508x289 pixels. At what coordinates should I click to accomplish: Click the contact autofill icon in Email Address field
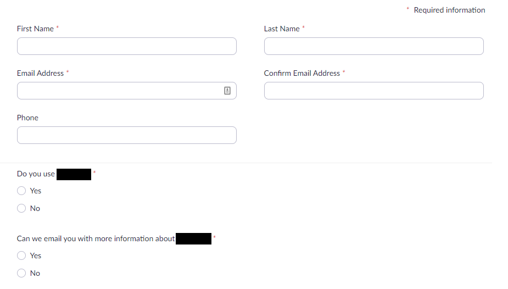click(x=227, y=91)
